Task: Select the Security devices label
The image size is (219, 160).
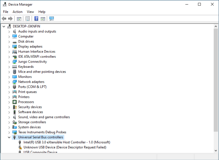Action: (x=30, y=107)
